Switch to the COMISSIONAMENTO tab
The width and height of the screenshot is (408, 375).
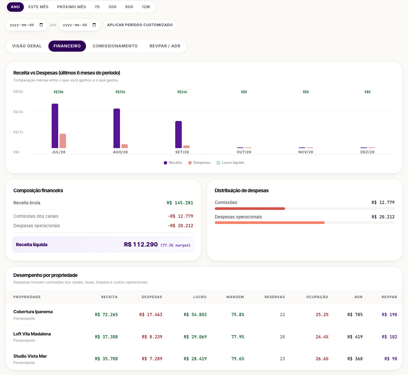115,46
